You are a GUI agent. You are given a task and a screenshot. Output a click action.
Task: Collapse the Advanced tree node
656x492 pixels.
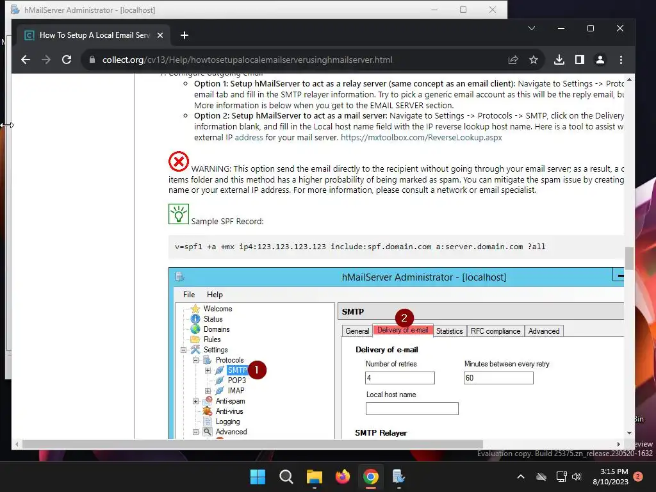pos(195,432)
